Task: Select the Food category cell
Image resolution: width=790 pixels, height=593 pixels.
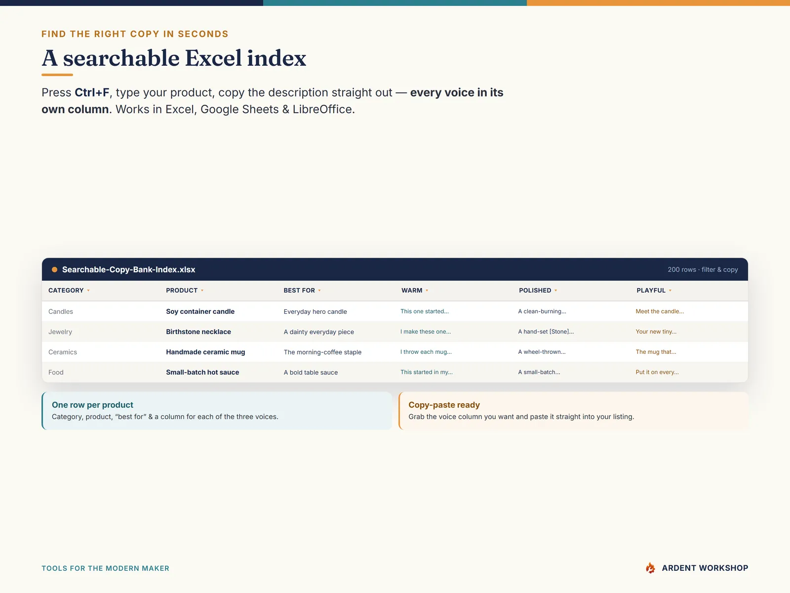Action: pos(56,372)
